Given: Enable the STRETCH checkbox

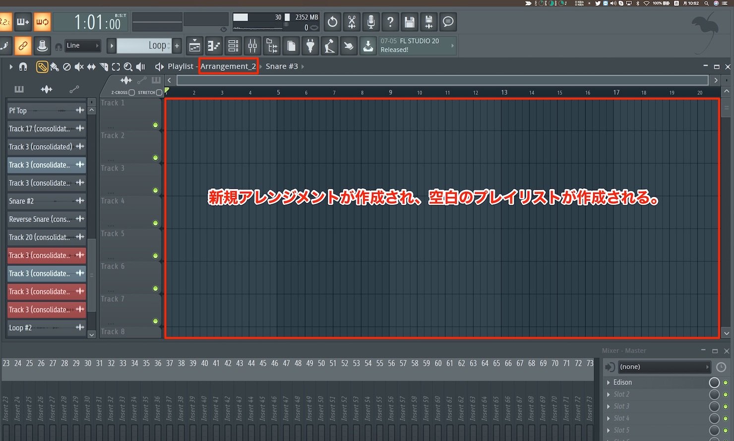Looking at the screenshot, I should (x=159, y=92).
